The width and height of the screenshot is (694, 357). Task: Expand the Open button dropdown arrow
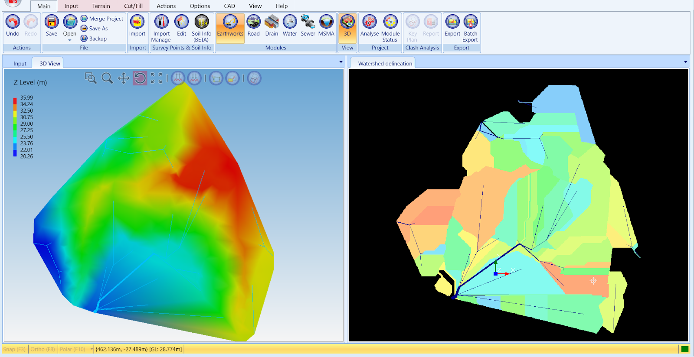pyautogui.click(x=69, y=40)
